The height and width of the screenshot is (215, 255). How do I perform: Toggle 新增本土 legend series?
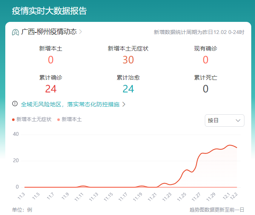coord(69,120)
